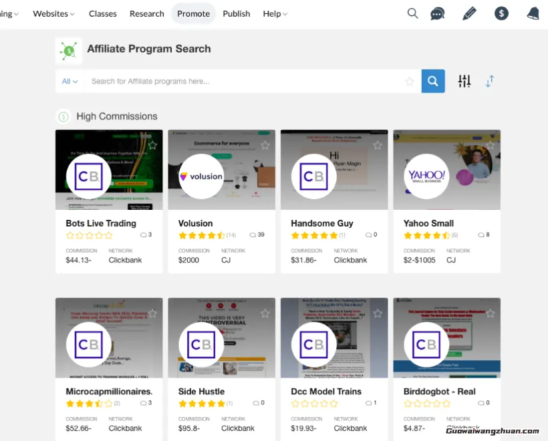Viewport: 548px width, 441px height.
Task: Open Side Hustle comments bubble
Action: 259,403
